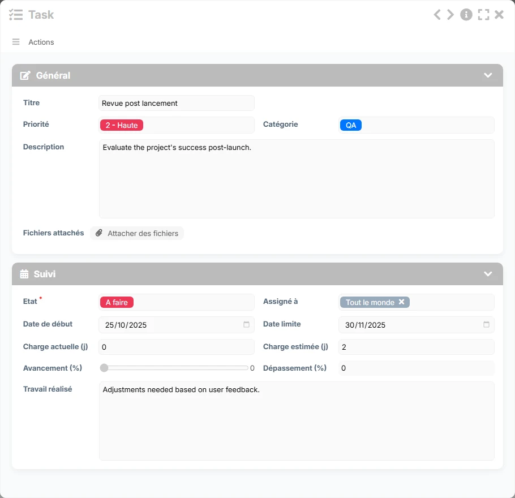Go to previous task with left arrow
The image size is (515, 498).
pyautogui.click(x=437, y=15)
